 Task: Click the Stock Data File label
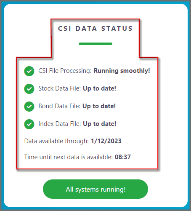click(60, 88)
